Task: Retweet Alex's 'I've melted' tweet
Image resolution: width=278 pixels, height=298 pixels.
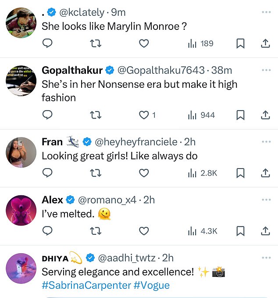Action: point(96,231)
